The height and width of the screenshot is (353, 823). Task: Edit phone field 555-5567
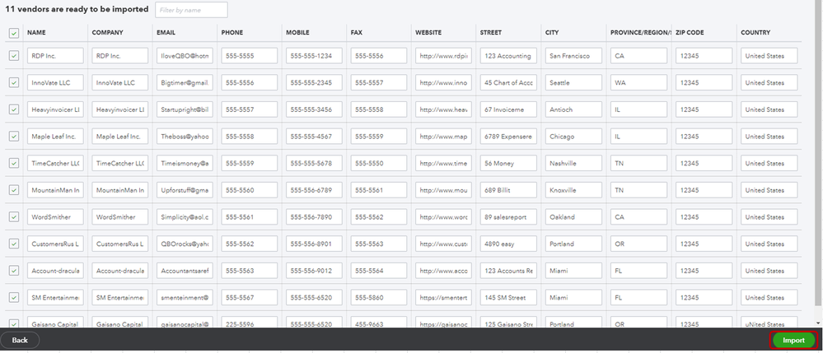point(250,297)
